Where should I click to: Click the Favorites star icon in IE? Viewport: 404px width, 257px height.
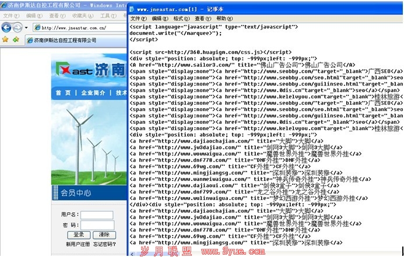pyautogui.click(x=5, y=40)
